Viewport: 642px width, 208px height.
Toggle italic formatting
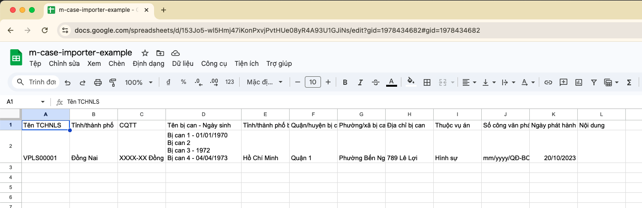(360, 82)
